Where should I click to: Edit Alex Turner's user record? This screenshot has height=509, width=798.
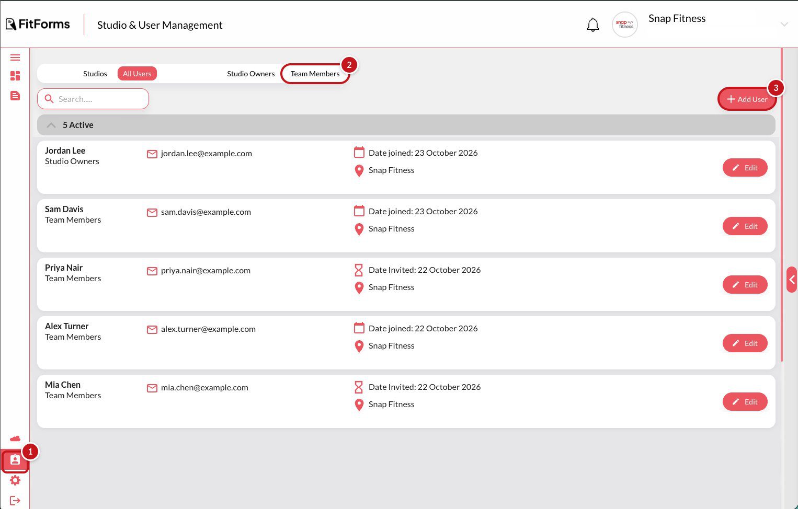tap(745, 343)
